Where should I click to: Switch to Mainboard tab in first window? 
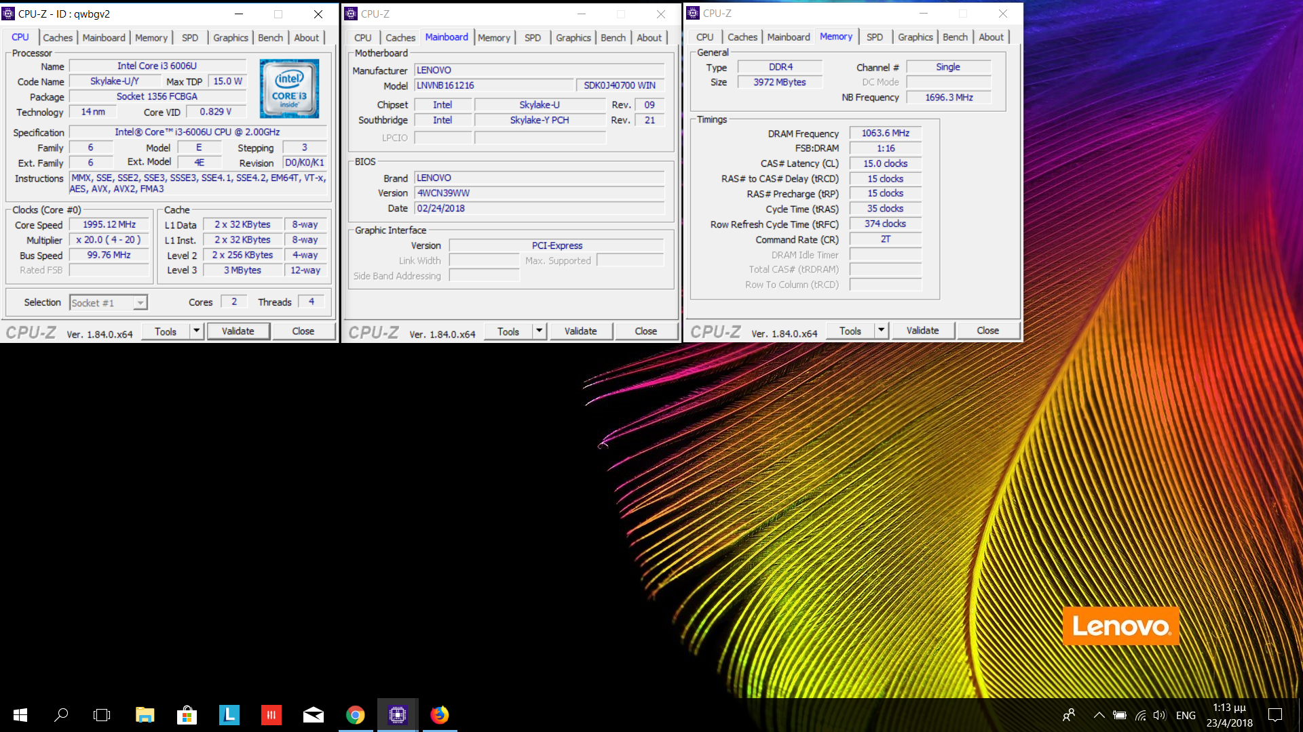(104, 37)
